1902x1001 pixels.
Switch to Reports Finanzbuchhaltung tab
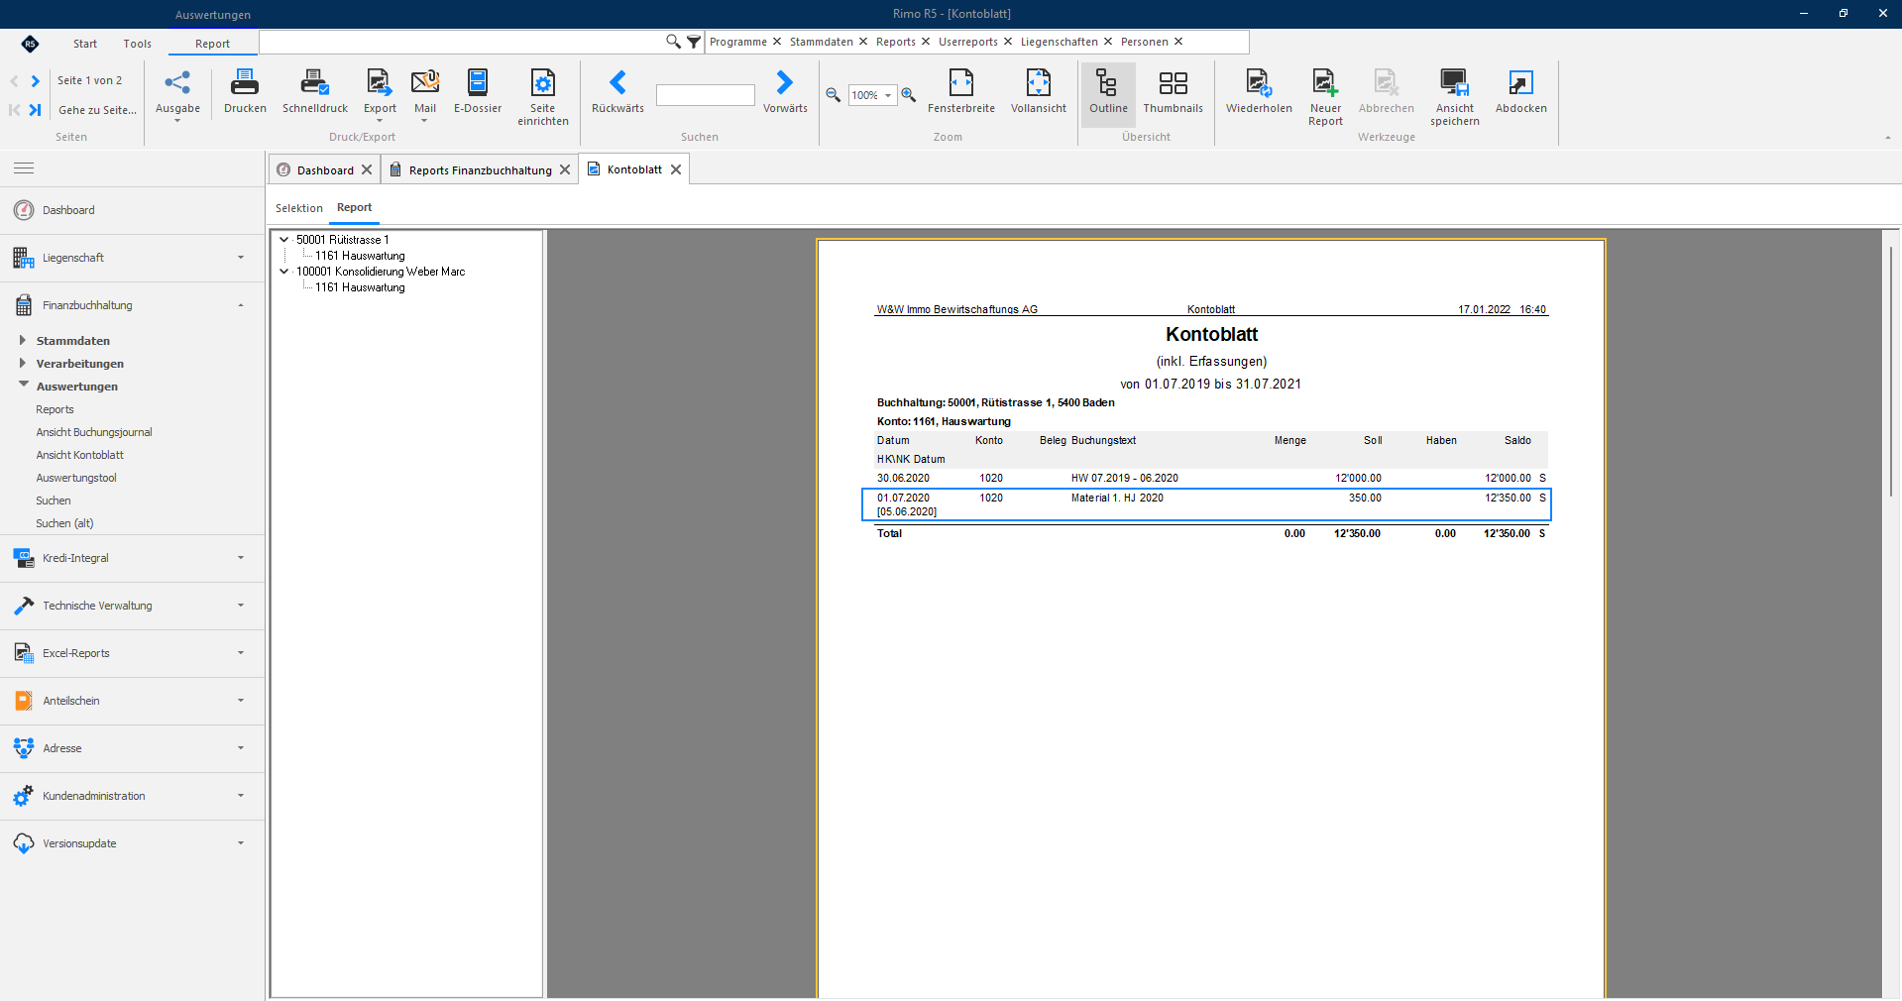pos(480,170)
